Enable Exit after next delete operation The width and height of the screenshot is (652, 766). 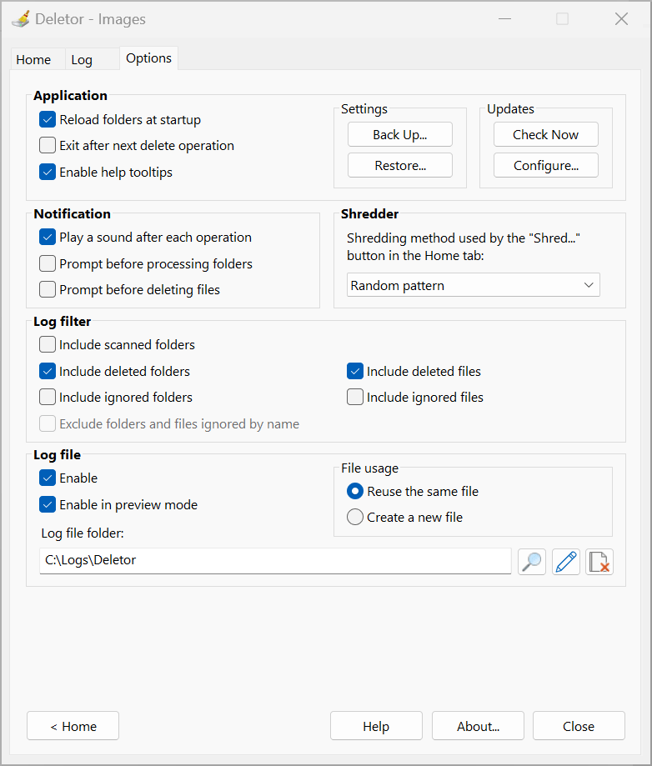[48, 146]
